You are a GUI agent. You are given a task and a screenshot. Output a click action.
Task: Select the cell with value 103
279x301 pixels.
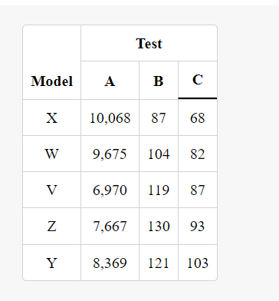[198, 263]
